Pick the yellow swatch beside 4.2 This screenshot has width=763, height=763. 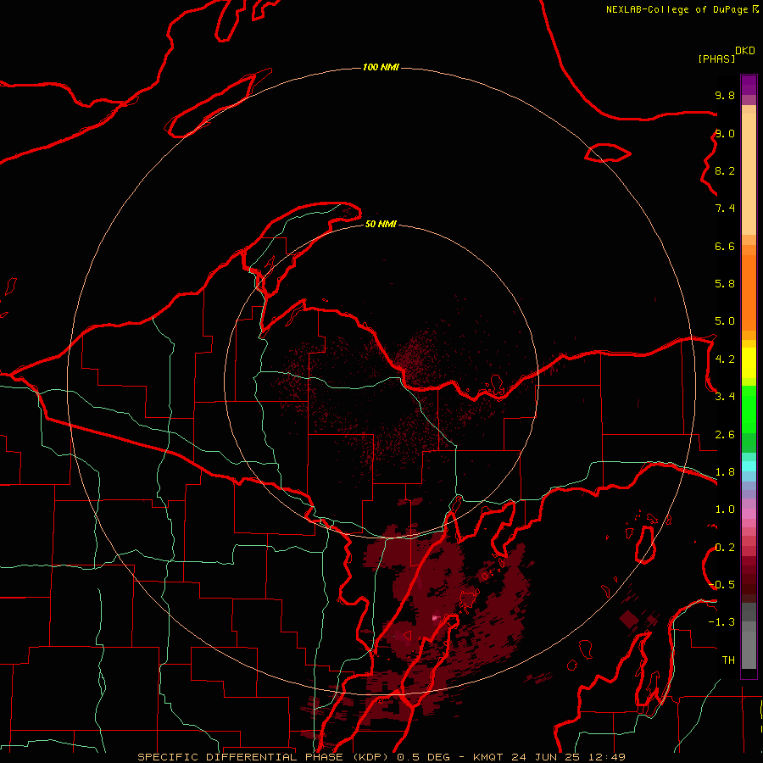tap(749, 363)
